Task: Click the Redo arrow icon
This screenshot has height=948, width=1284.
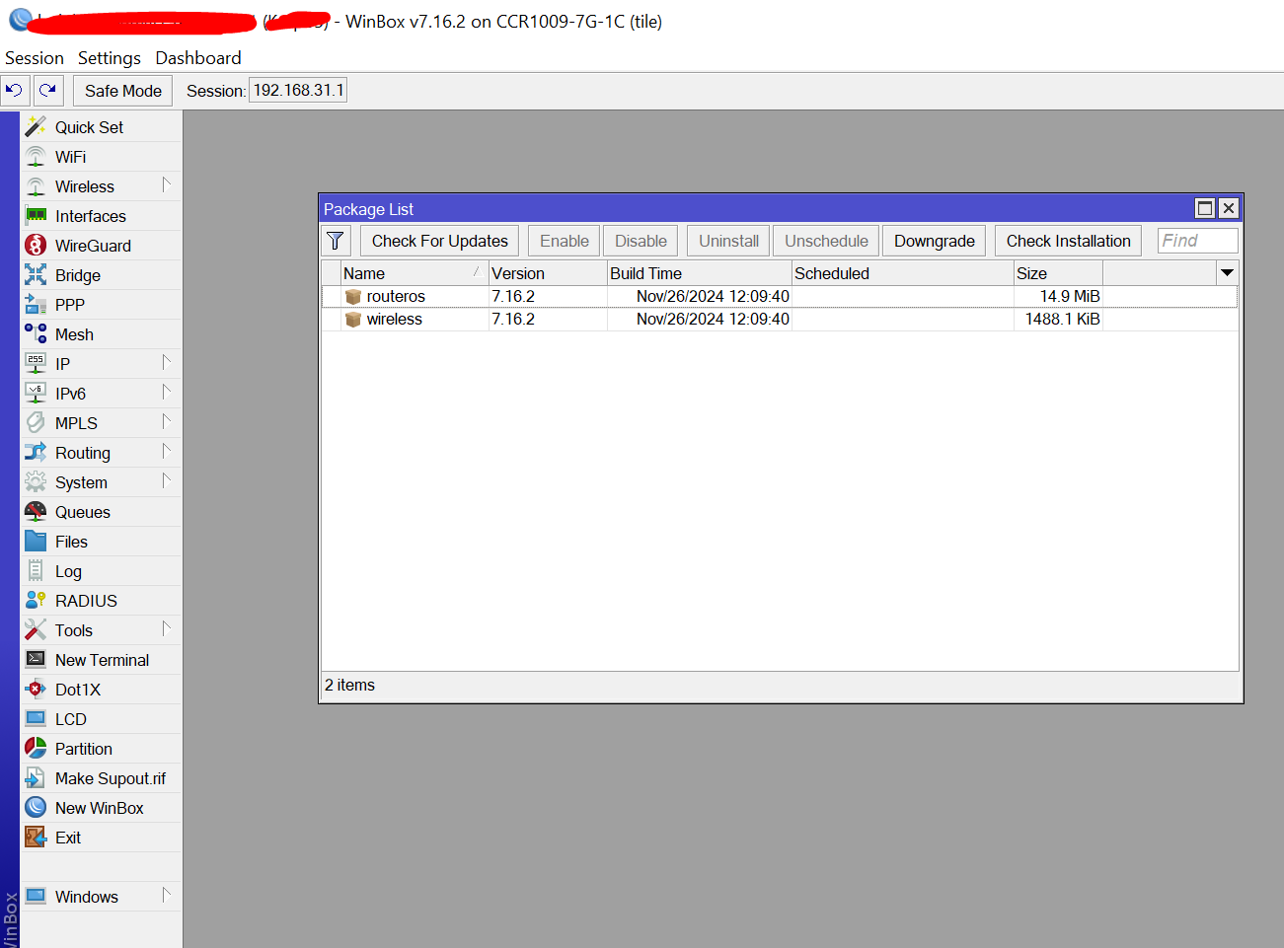Action: (x=47, y=91)
